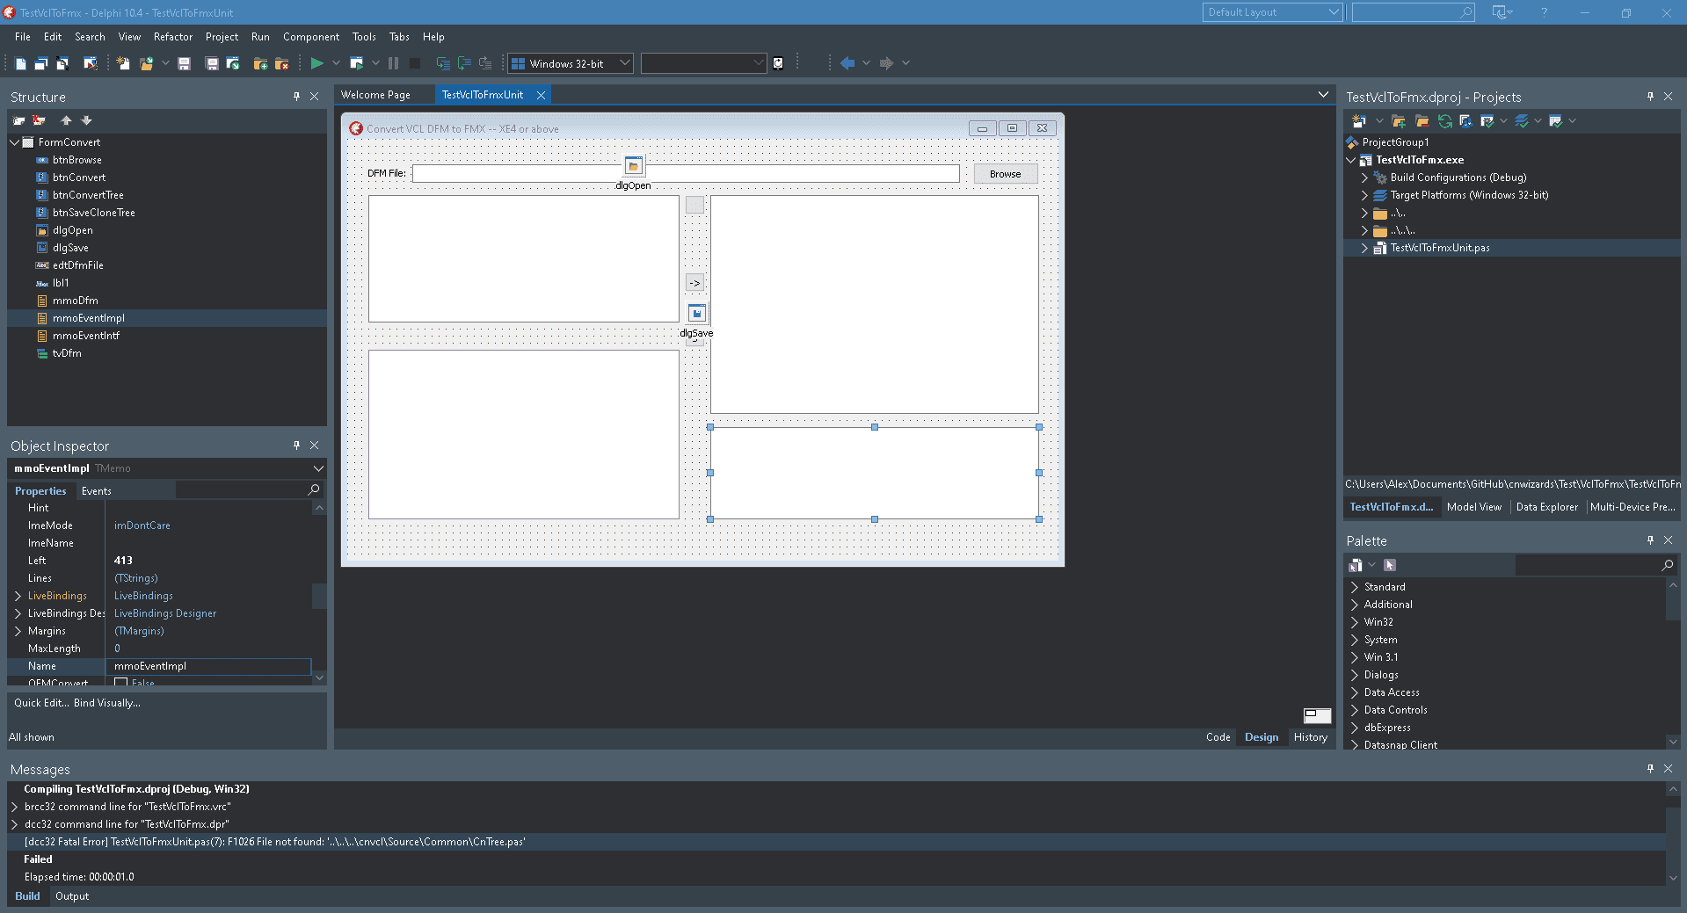Click the main toolbar's New Items icon
This screenshot has height=913, width=1687.
point(123,63)
